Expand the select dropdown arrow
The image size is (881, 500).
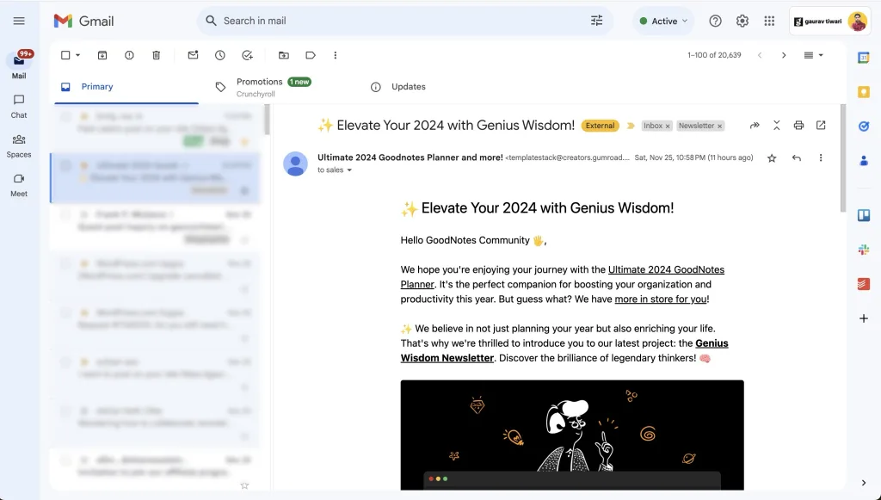[x=78, y=55]
